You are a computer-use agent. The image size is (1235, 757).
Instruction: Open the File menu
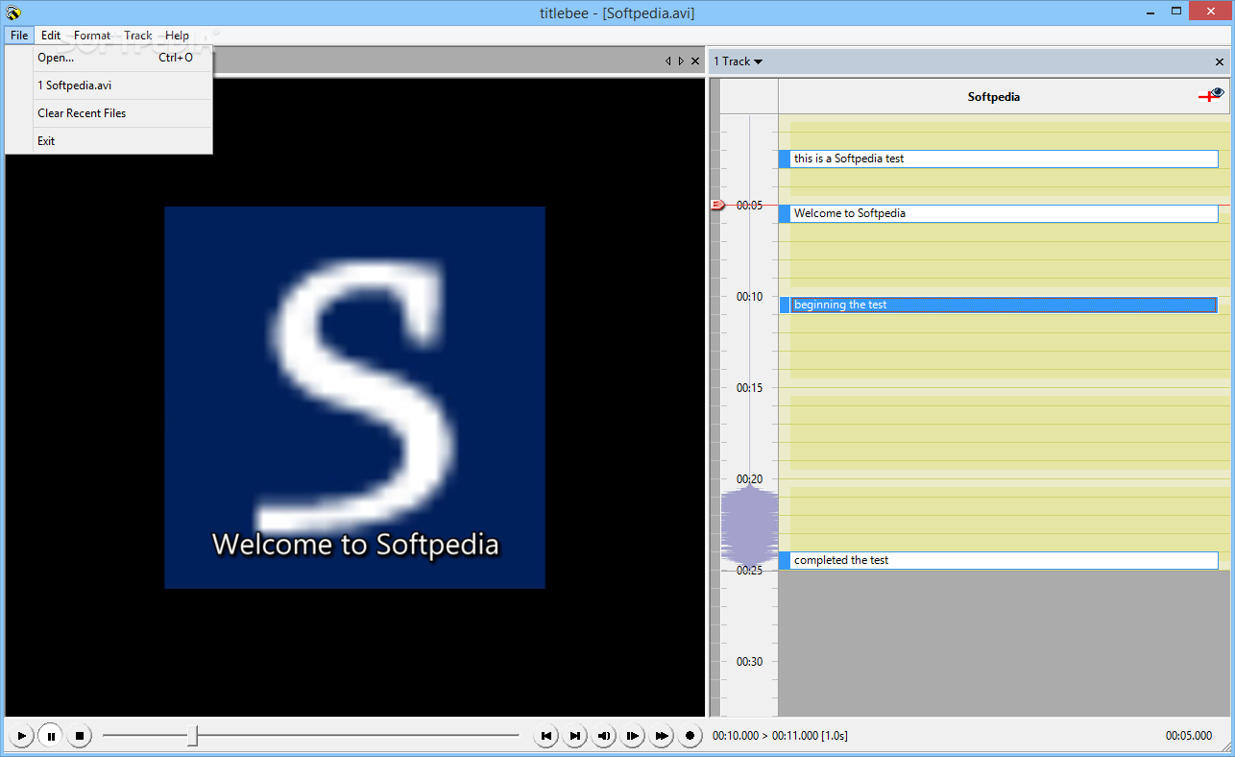(x=19, y=36)
